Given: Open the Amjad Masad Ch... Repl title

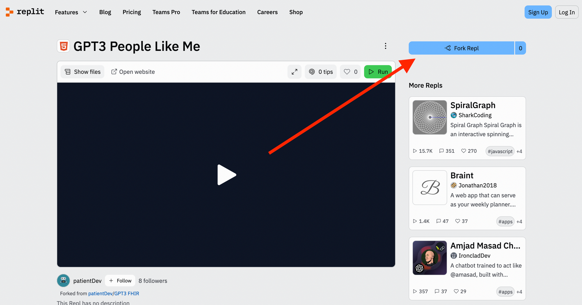Looking at the screenshot, I should (x=485, y=246).
